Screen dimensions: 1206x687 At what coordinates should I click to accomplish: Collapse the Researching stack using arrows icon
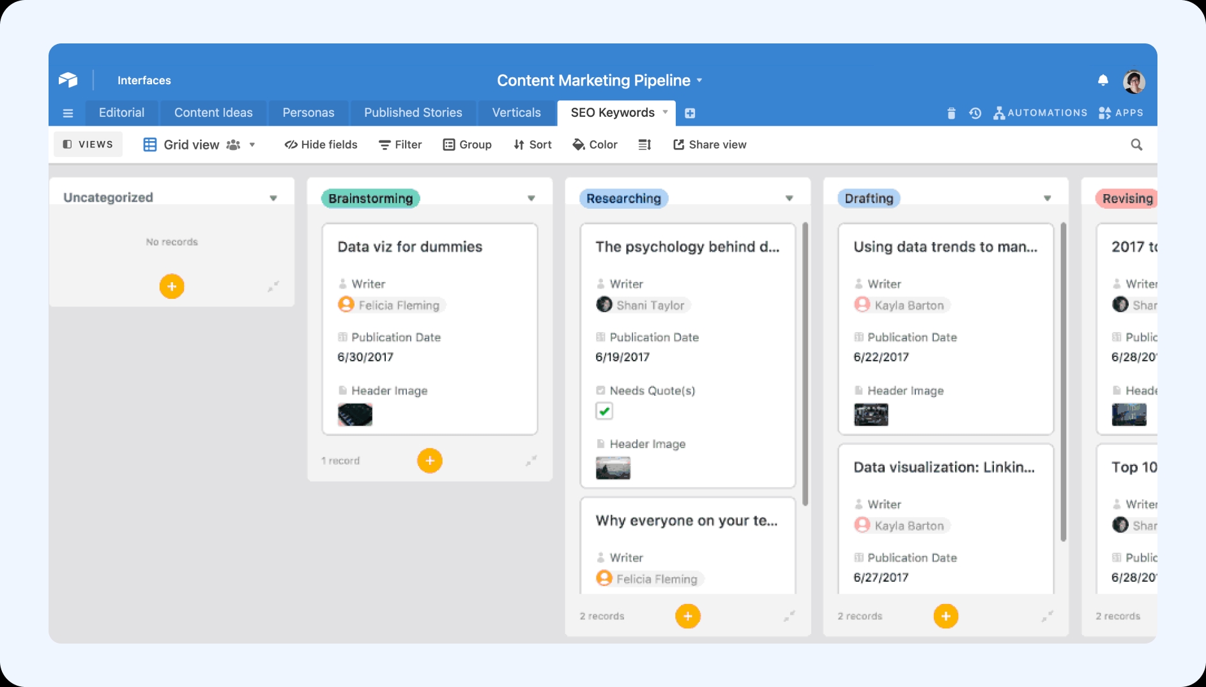click(790, 616)
